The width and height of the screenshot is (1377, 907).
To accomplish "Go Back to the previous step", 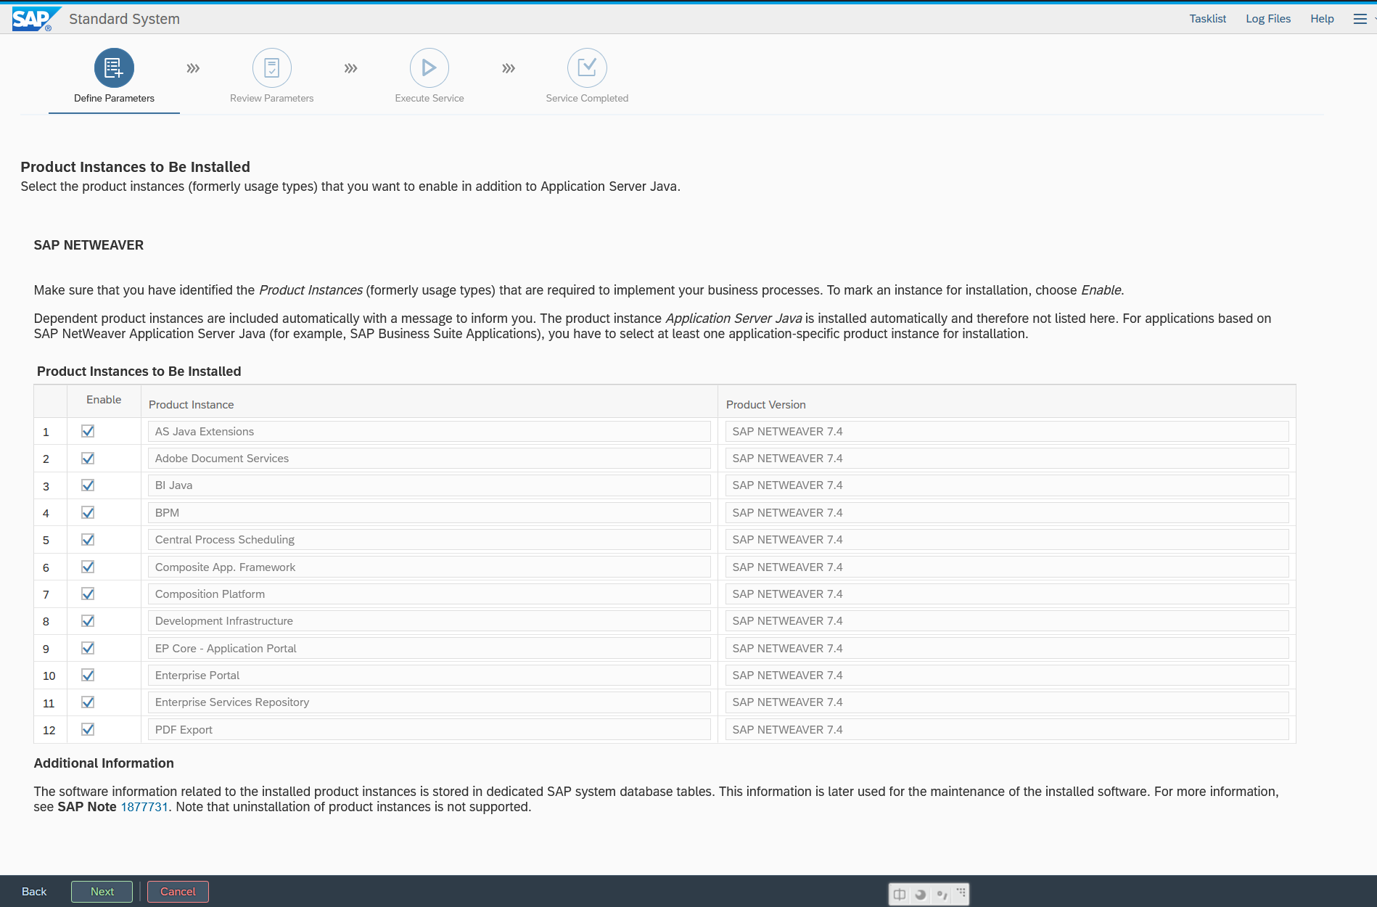I will coord(34,892).
